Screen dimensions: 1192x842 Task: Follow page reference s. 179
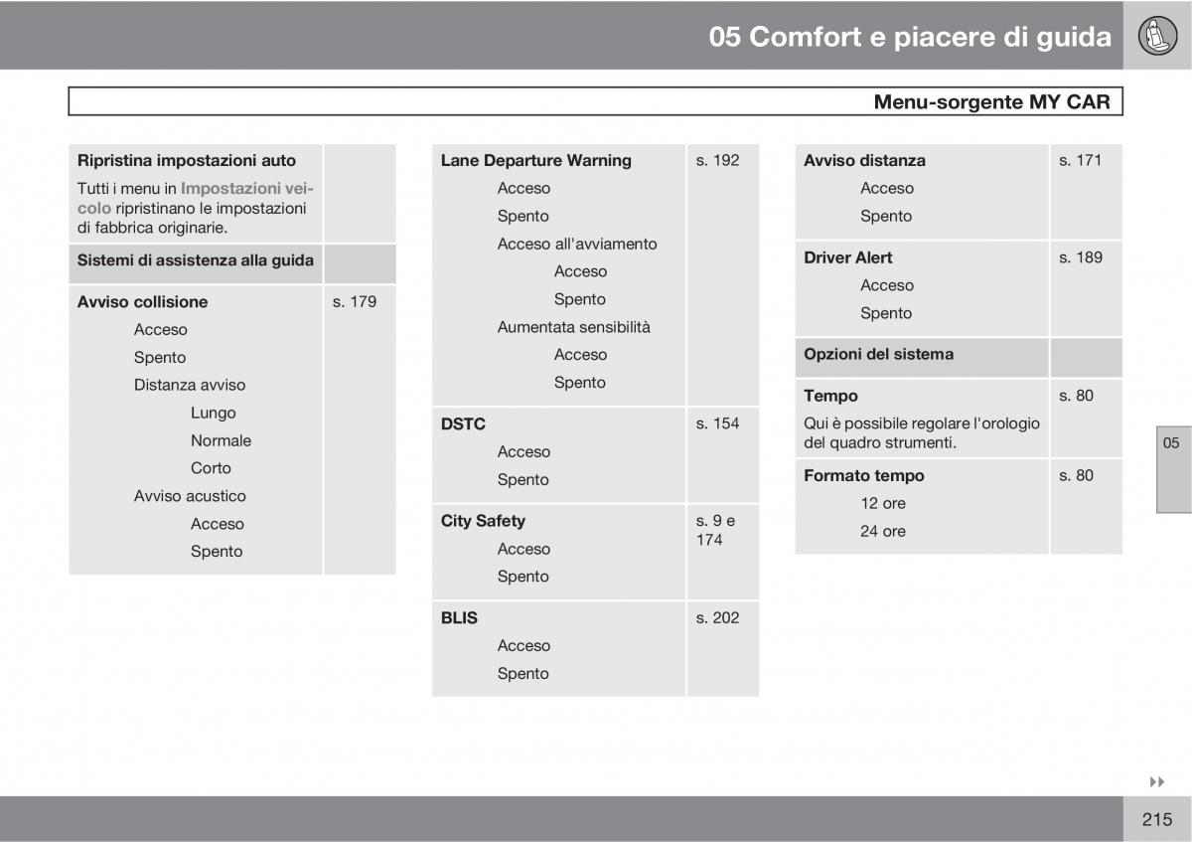[355, 301]
